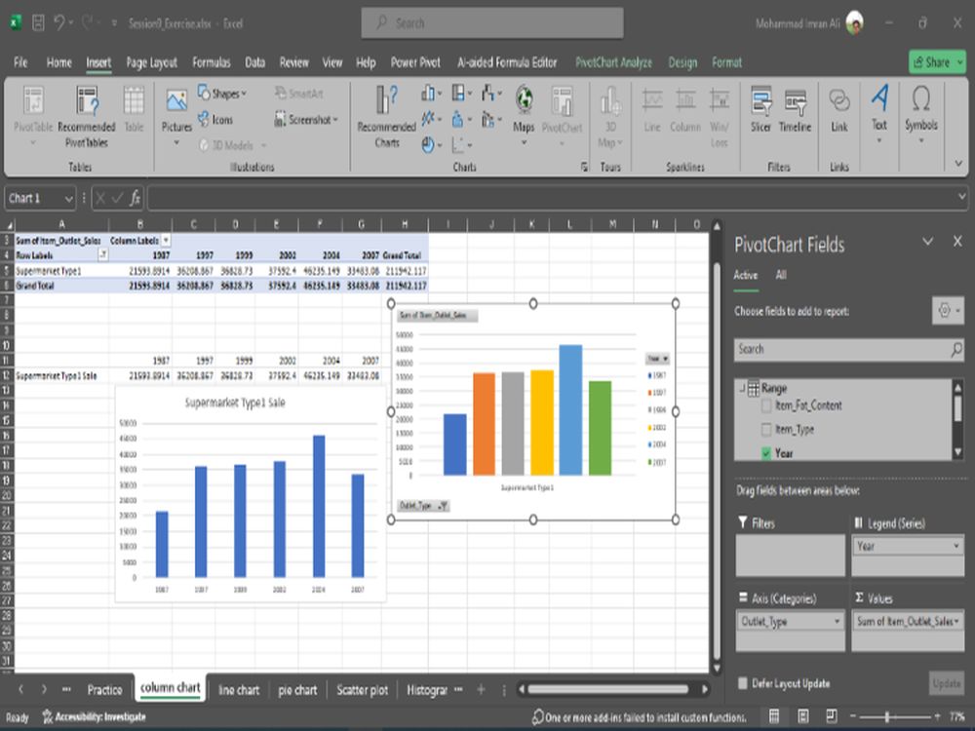Switch to Page Layout view in status bar

[802, 716]
